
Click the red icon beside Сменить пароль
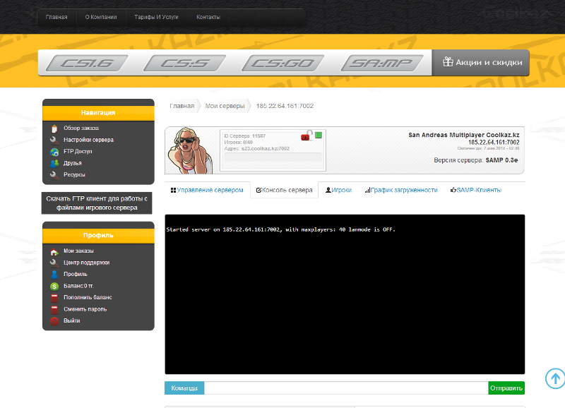(54, 309)
